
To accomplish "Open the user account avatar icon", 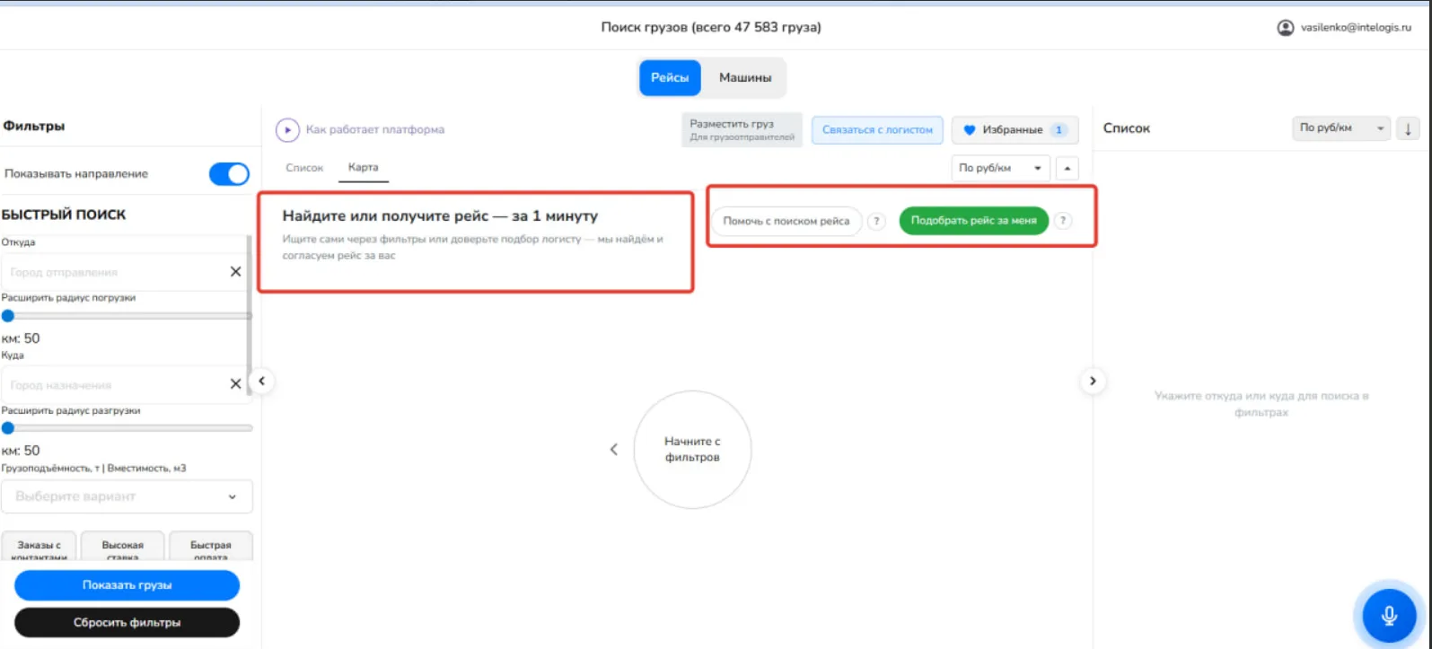I will tap(1286, 28).
